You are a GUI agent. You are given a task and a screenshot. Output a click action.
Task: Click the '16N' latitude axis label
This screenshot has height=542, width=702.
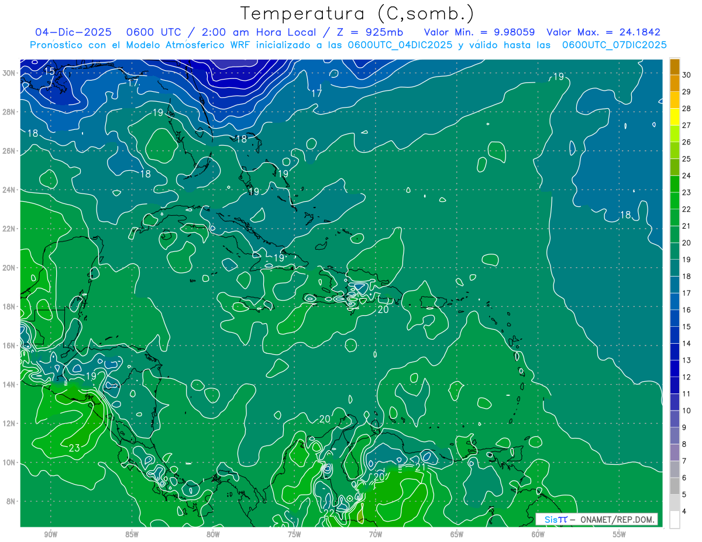[10, 346]
